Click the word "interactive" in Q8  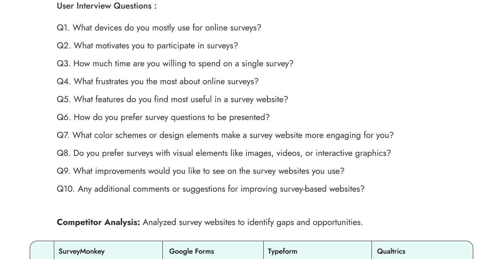pyautogui.click(x=334, y=153)
